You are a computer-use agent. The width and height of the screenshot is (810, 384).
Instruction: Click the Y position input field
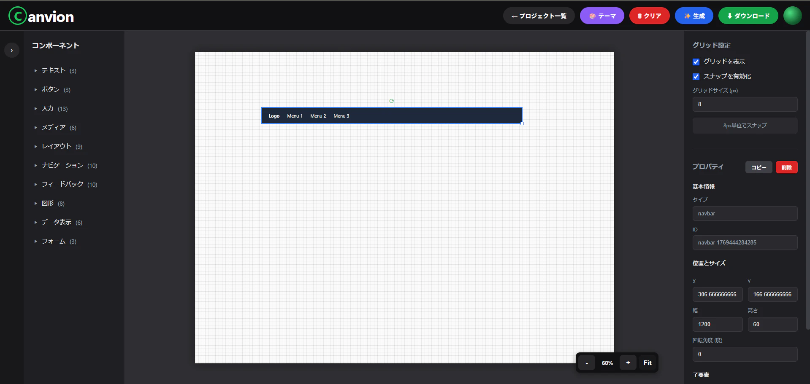pos(772,294)
